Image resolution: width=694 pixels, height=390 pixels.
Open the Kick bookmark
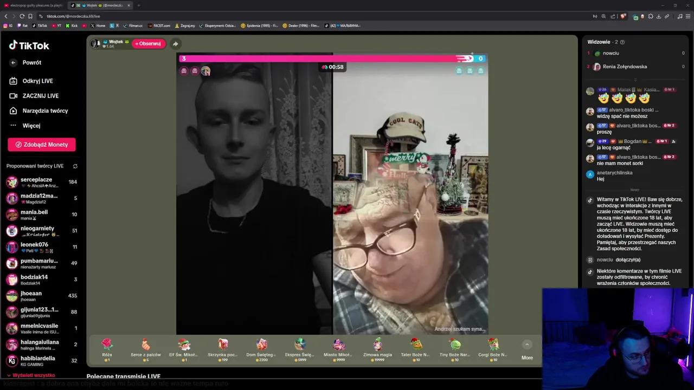click(x=72, y=25)
